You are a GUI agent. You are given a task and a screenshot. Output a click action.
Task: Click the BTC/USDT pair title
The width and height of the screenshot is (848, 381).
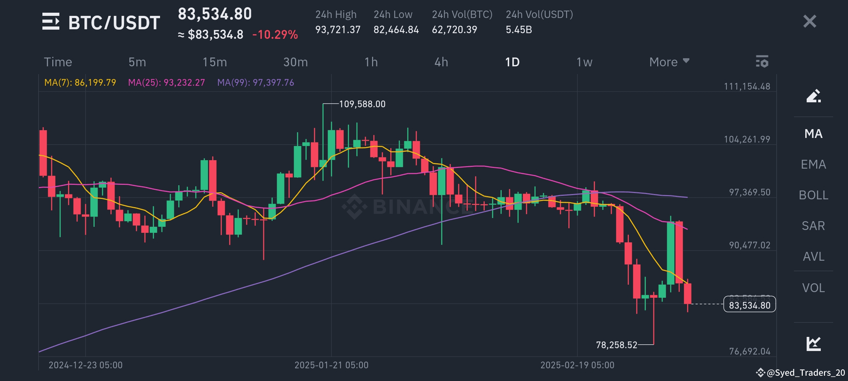point(114,23)
